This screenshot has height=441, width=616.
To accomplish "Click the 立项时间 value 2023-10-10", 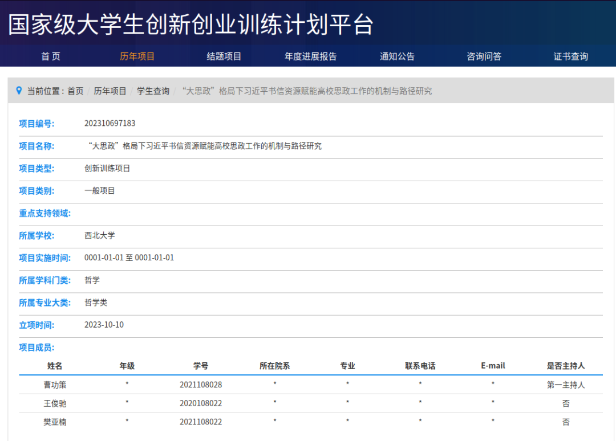I will coord(104,325).
